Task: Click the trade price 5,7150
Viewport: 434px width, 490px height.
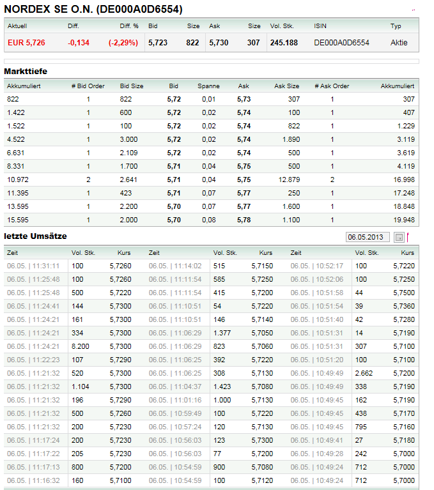Action: coord(262,266)
